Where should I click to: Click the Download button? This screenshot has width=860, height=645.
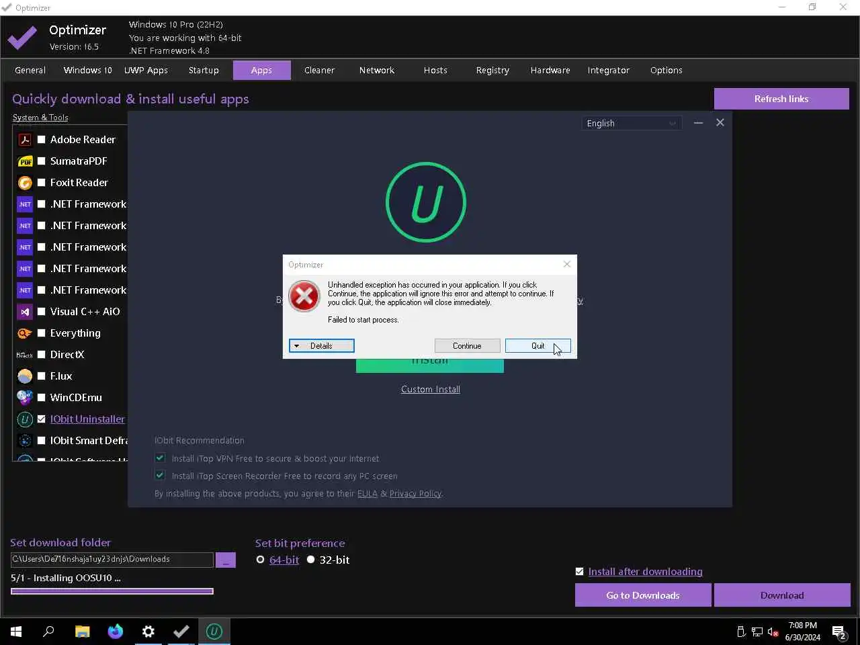782,595
